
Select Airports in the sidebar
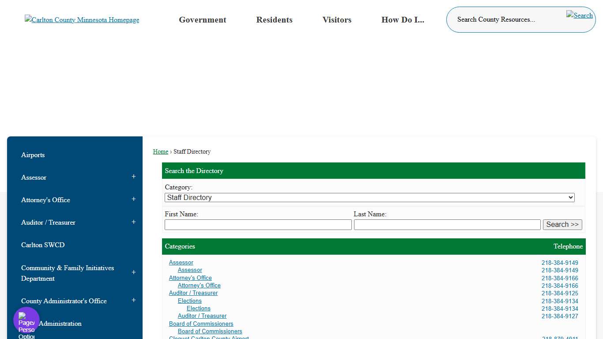tap(33, 154)
